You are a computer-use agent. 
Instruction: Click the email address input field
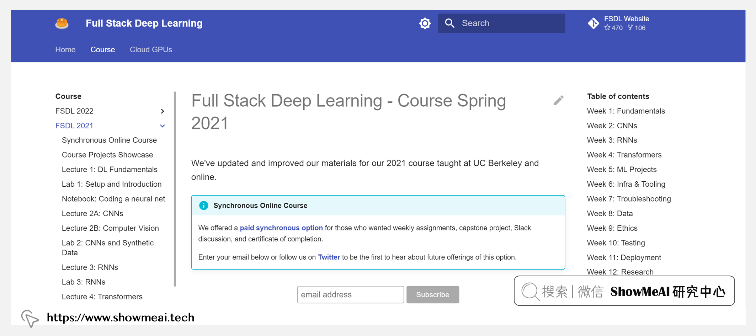[351, 294]
